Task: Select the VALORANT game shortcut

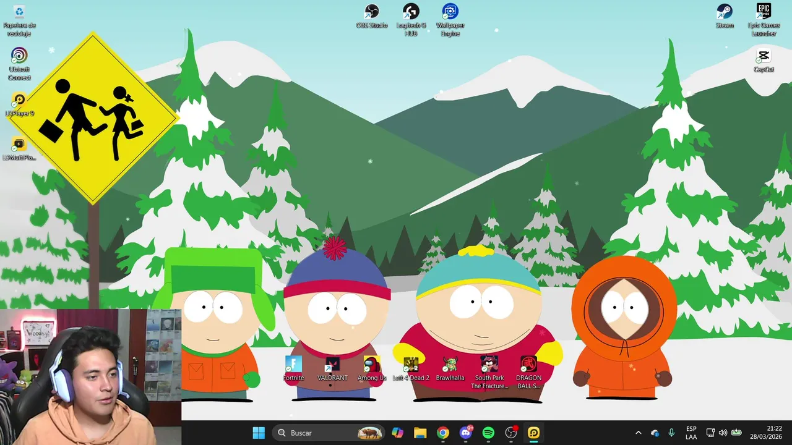Action: tap(332, 369)
